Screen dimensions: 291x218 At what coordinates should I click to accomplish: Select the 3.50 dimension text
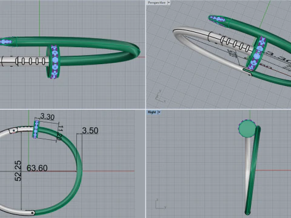pos(90,131)
